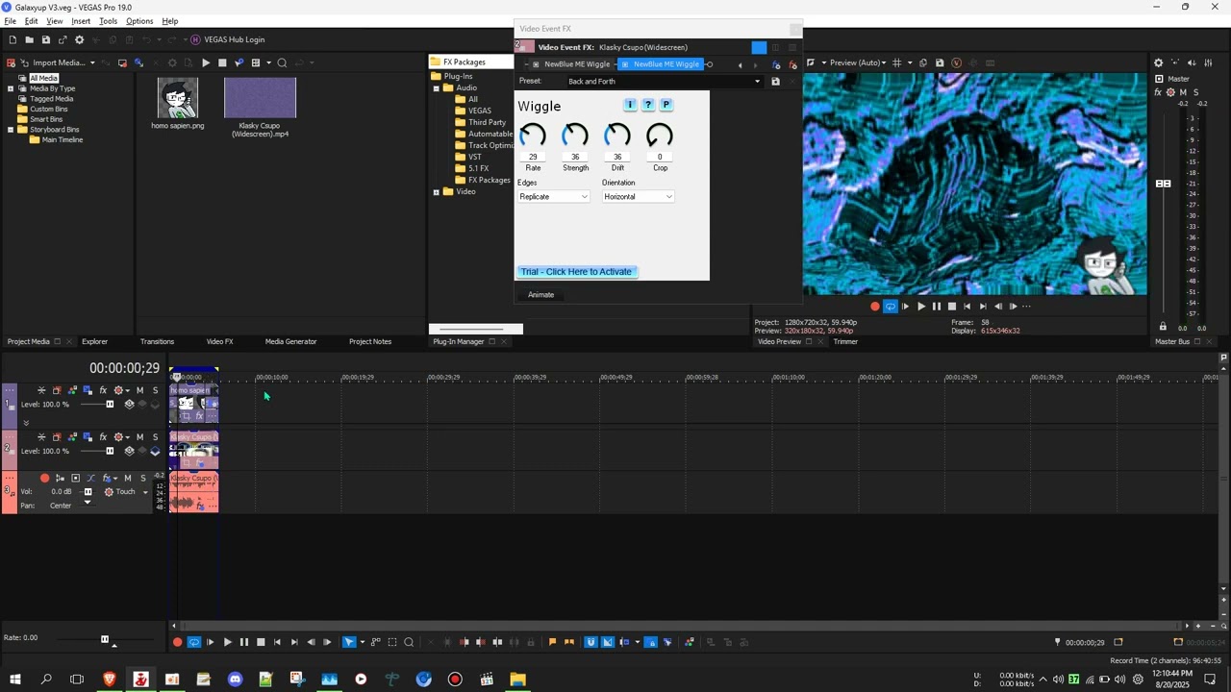This screenshot has height=692, width=1231.
Task: Click the Drift value input field
Action: click(617, 157)
